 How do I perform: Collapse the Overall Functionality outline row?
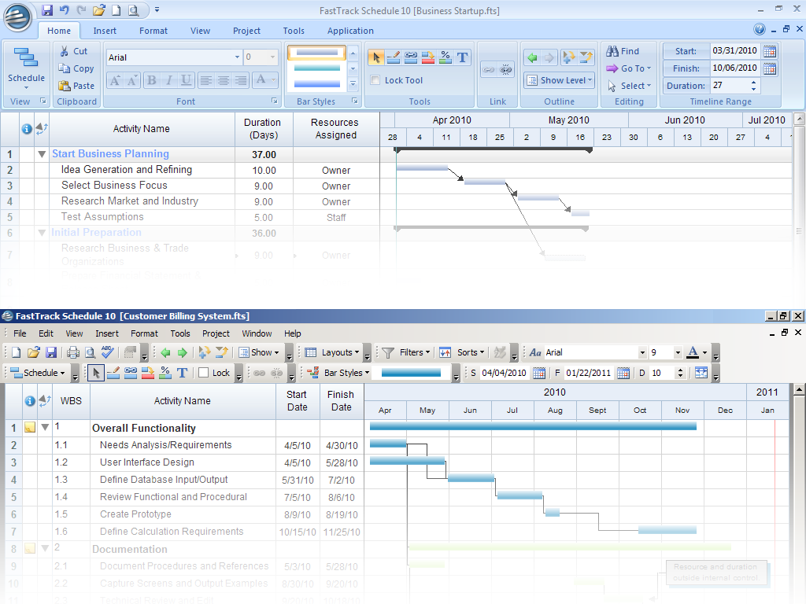coord(45,428)
